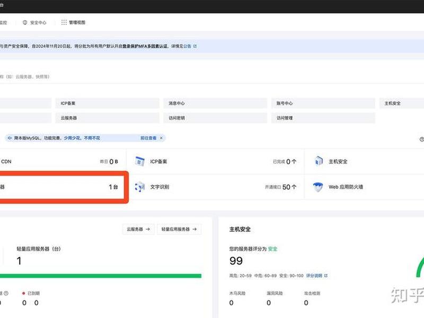424x318 pixels.
Task: Click 前往查看 in the MySQL promo banner
Action: click(148, 138)
